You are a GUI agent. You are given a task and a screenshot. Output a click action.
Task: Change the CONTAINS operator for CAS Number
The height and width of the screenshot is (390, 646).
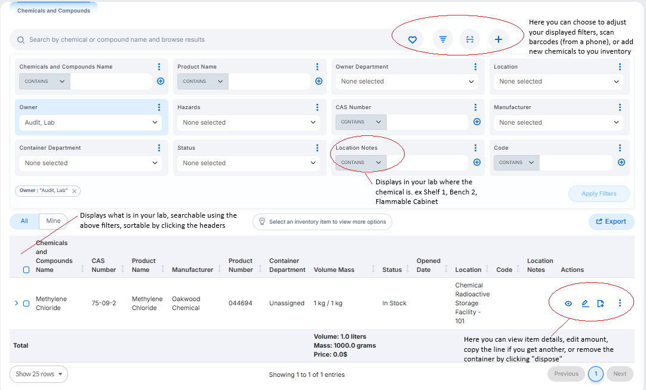click(x=361, y=122)
